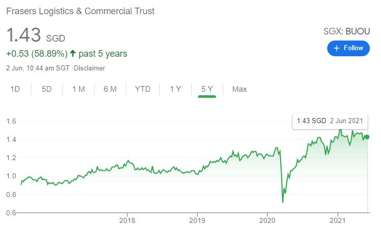Click the active 5 Y tab
This screenshot has width=381, height=230.
pos(206,89)
